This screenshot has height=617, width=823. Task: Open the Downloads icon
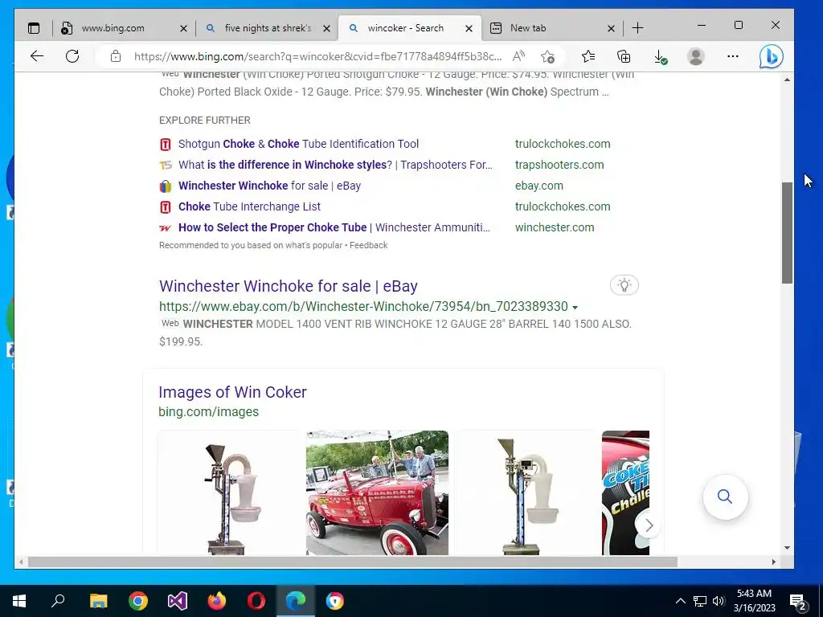tap(661, 57)
